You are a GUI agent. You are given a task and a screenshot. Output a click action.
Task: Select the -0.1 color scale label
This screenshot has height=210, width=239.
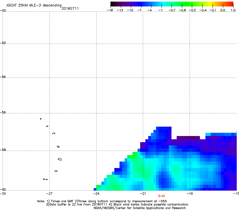(213, 10)
